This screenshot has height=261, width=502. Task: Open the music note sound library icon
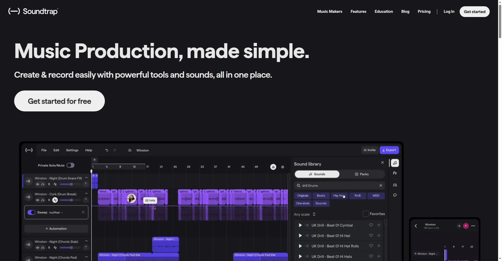point(395,163)
